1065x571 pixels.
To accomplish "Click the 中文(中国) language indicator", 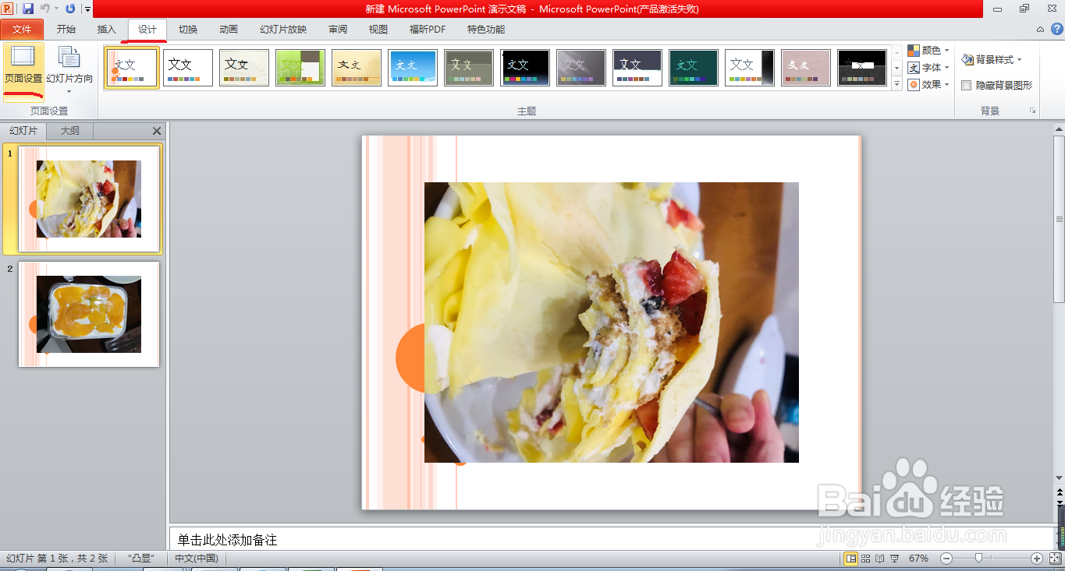I will click(197, 559).
